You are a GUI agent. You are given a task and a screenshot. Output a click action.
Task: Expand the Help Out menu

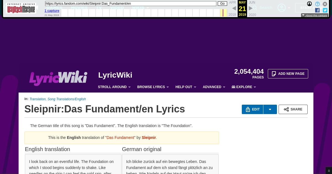pos(186,87)
